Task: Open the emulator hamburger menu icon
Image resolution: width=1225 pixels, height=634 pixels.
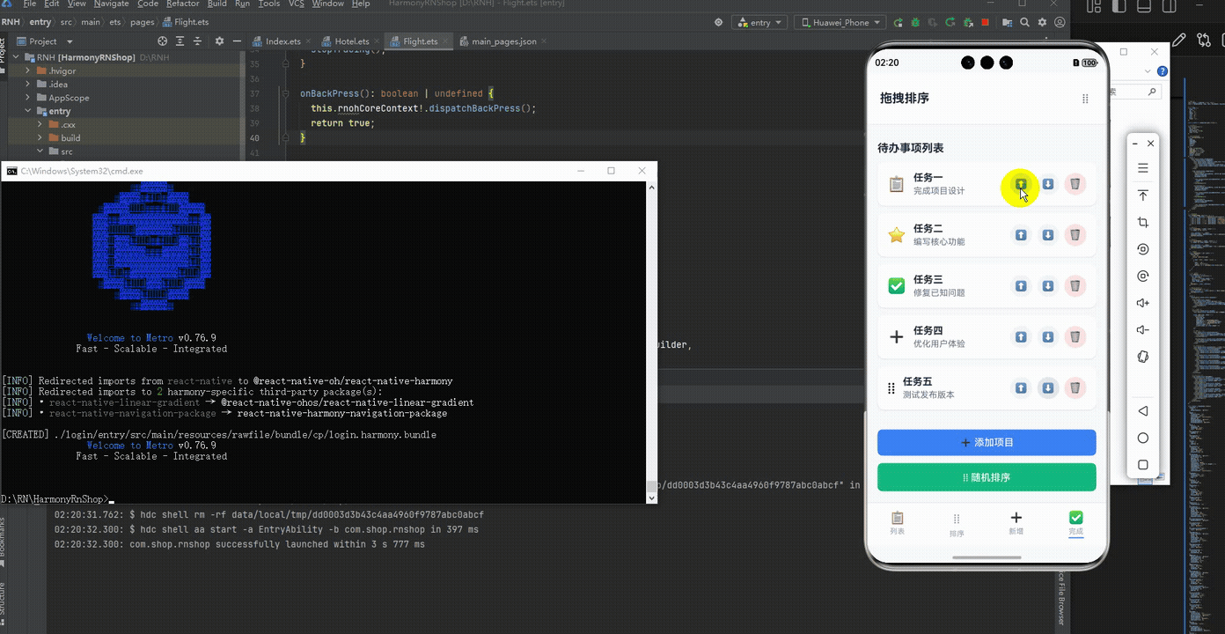Action: coord(1143,168)
